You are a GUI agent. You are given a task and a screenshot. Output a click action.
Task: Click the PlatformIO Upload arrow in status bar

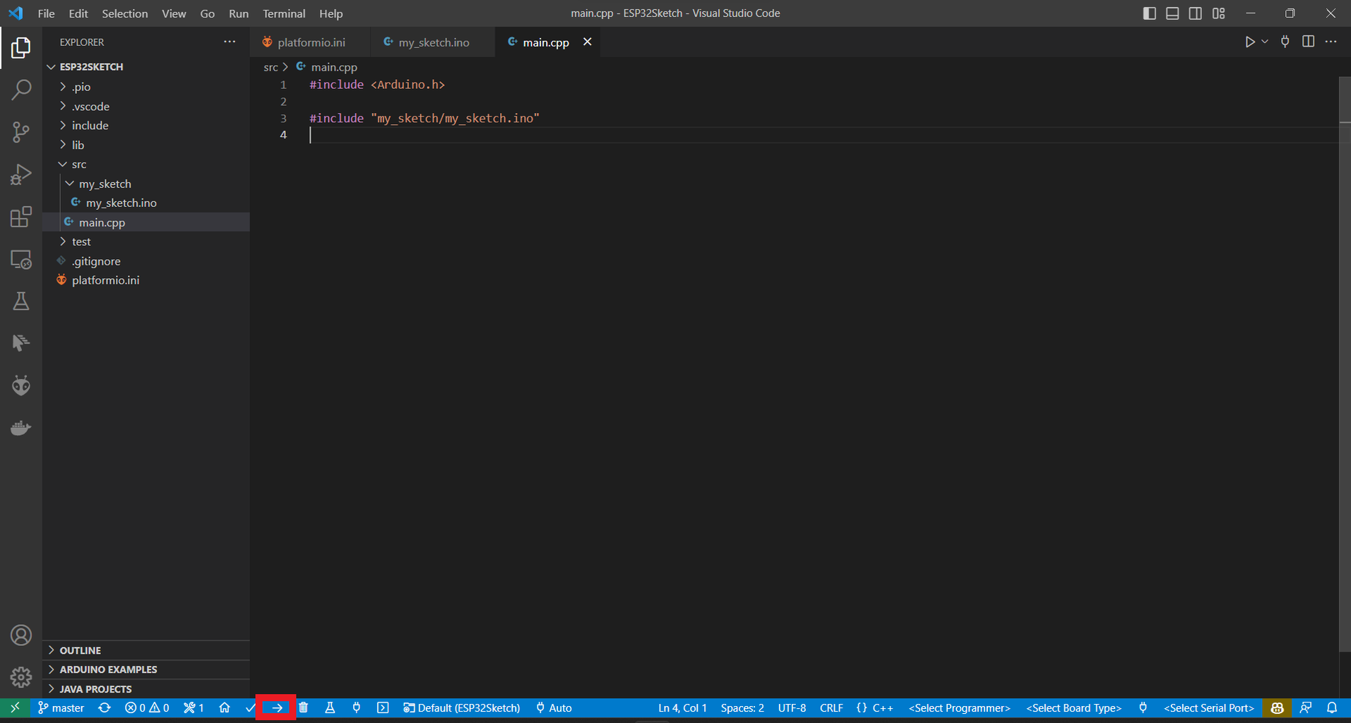pos(277,707)
